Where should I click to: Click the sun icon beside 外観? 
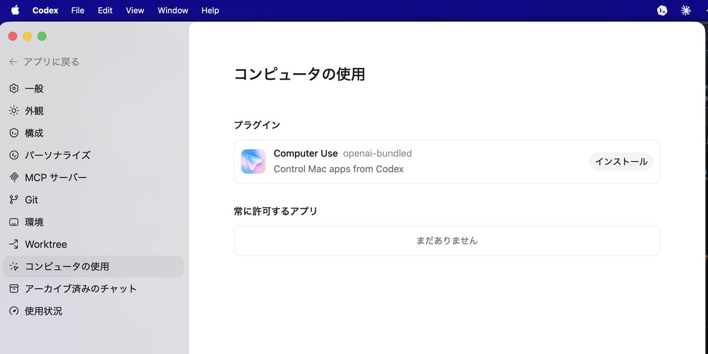(x=14, y=111)
